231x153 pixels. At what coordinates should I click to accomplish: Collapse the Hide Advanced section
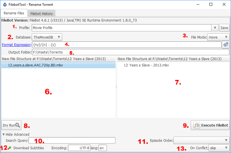coord(16,135)
